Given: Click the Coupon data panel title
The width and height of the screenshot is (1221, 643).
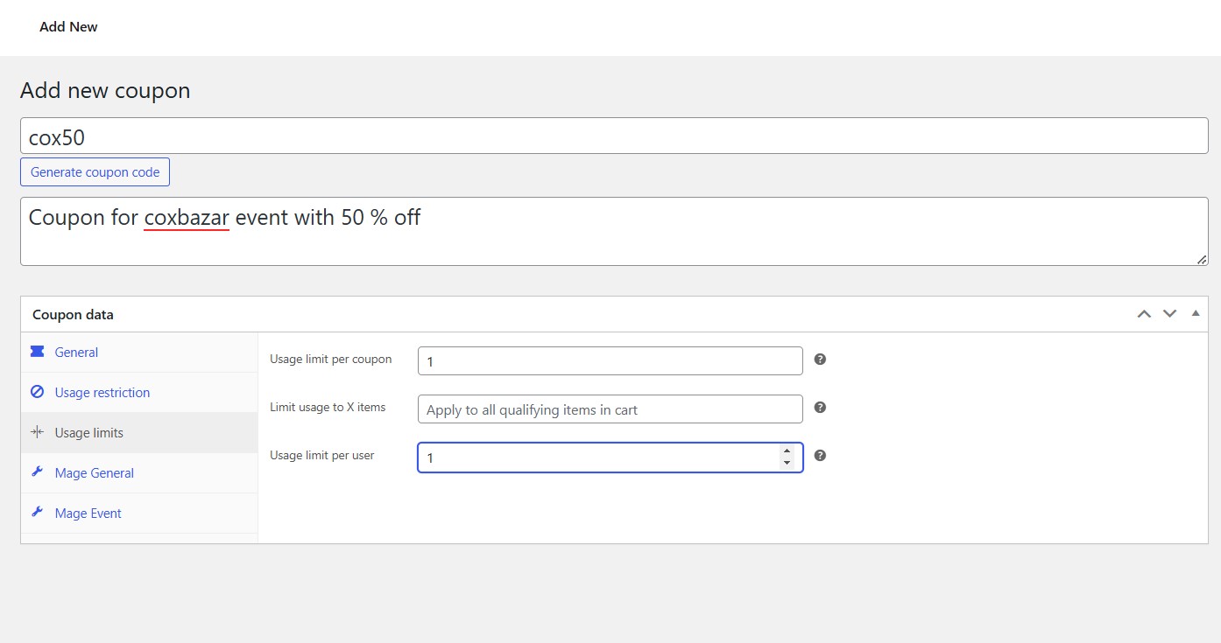Looking at the screenshot, I should [73, 315].
